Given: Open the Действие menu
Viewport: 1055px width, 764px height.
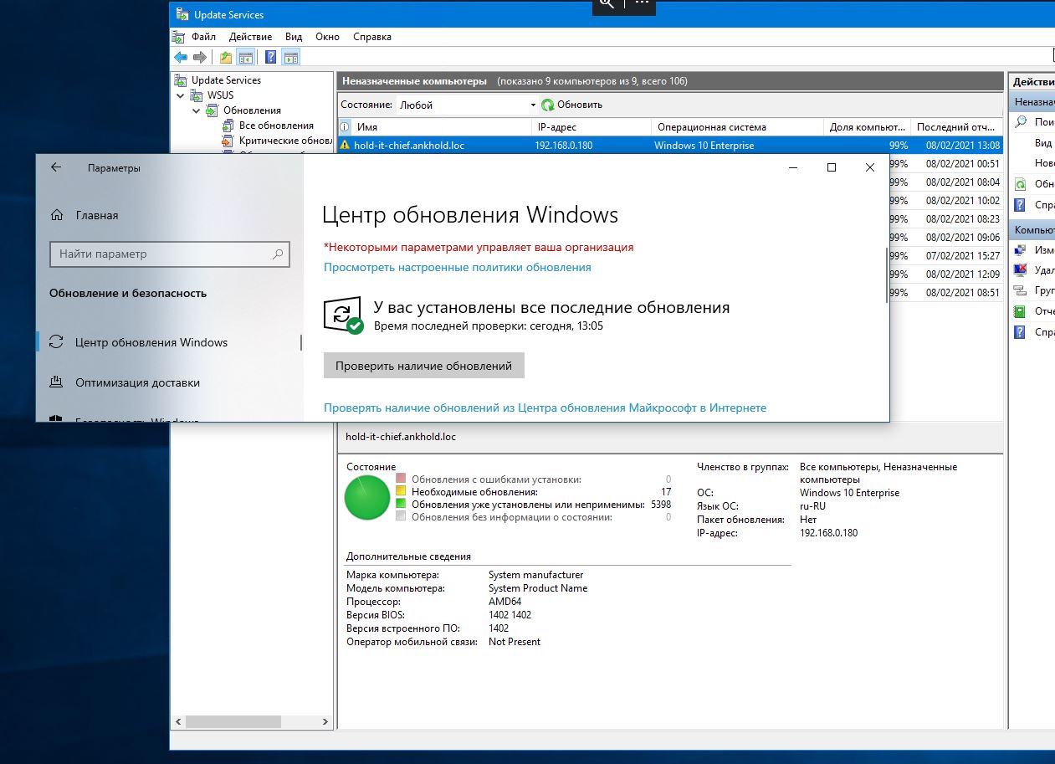Looking at the screenshot, I should click(249, 37).
